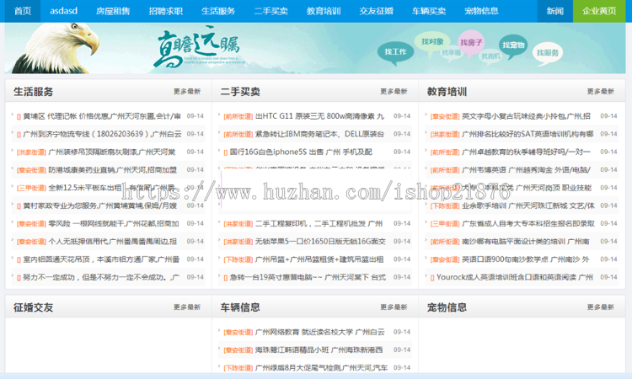Open listing 广州韦博英语 广州越秀淘金
632x379 pixels.
526,170
